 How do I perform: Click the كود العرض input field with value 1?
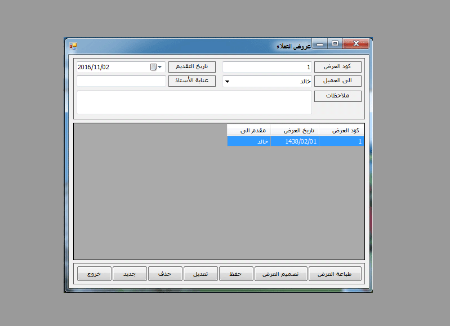pos(267,67)
